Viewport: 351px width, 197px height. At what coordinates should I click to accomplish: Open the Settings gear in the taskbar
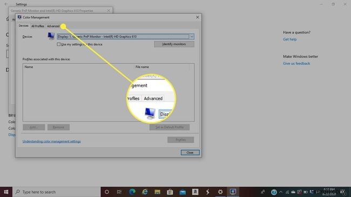coord(220,192)
